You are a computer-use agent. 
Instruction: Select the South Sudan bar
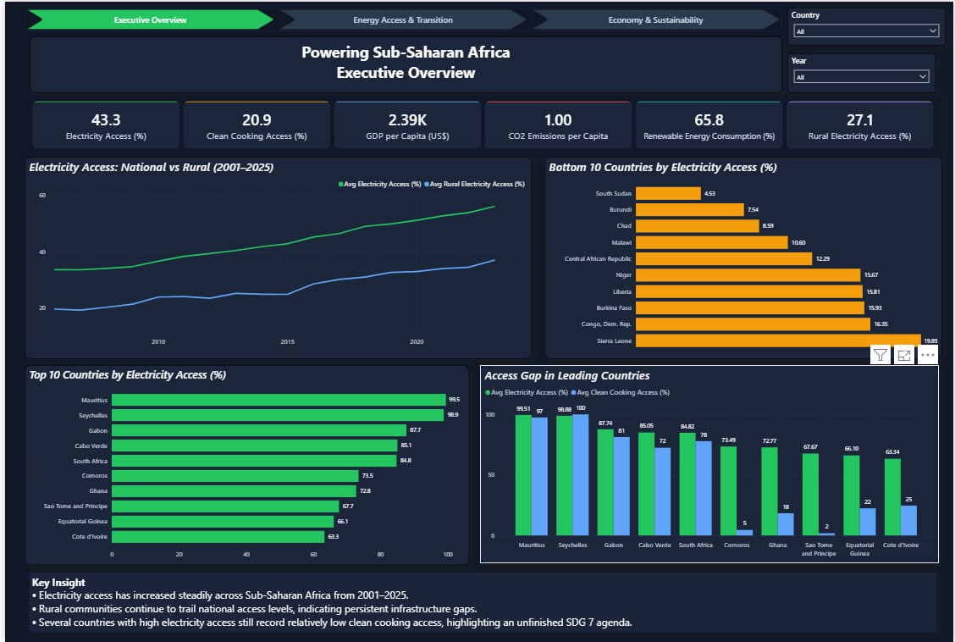click(x=668, y=193)
